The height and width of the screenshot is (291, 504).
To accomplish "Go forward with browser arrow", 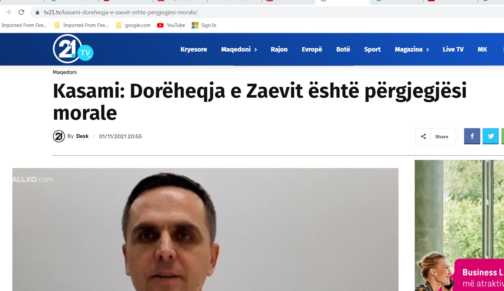I will 8,12.
